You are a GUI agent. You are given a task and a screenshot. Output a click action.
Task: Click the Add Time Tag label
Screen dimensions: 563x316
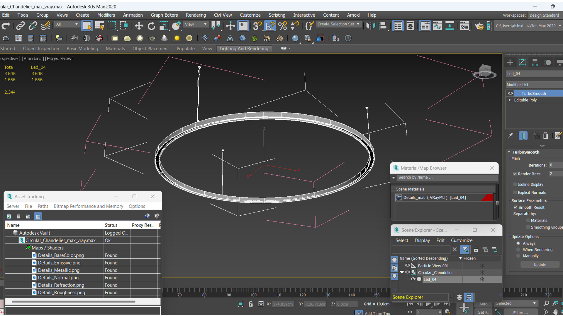point(377,313)
